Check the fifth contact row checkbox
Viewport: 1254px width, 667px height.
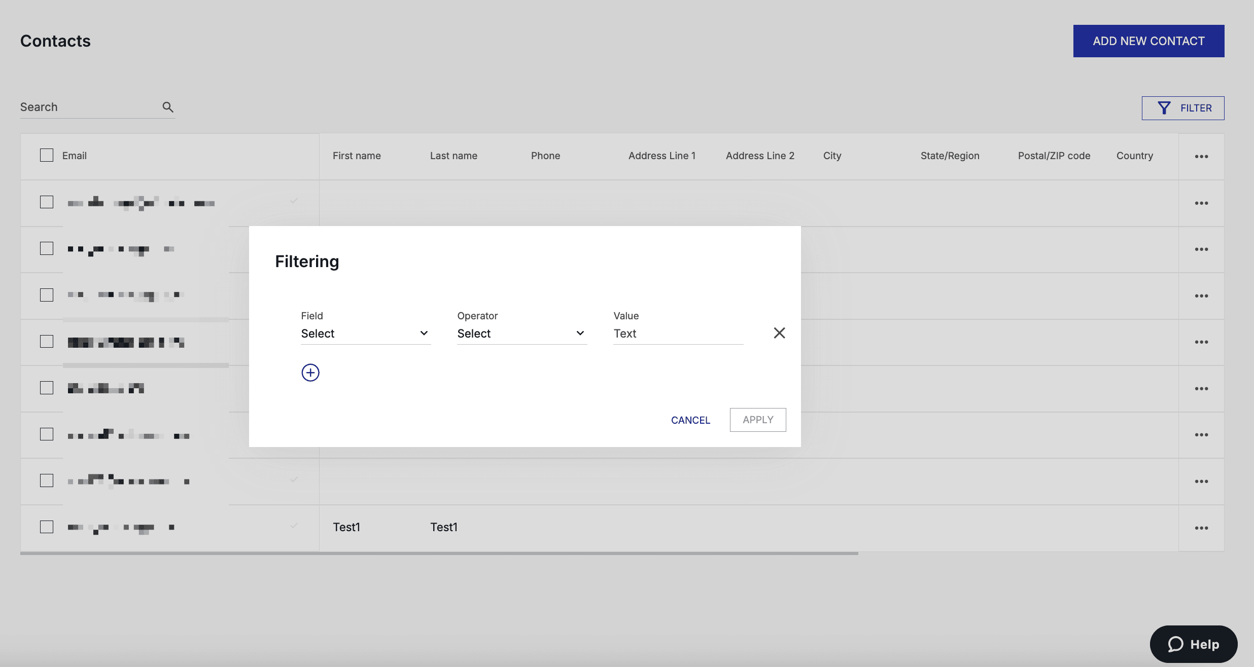point(47,388)
